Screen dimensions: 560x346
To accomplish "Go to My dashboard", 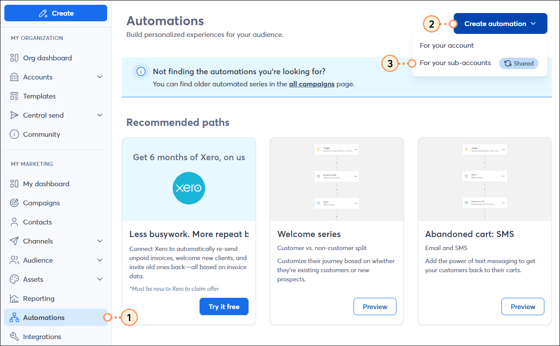I will 46,184.
